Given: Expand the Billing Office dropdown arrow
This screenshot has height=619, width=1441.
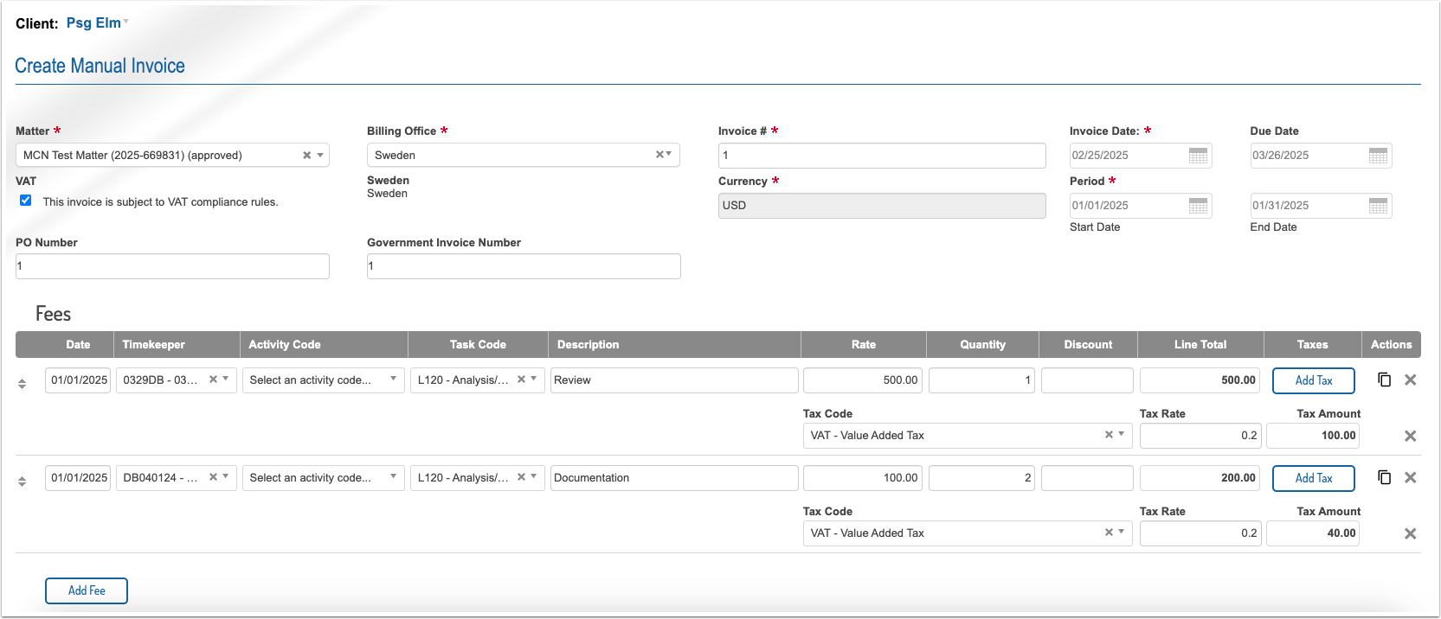Looking at the screenshot, I should pyautogui.click(x=669, y=155).
